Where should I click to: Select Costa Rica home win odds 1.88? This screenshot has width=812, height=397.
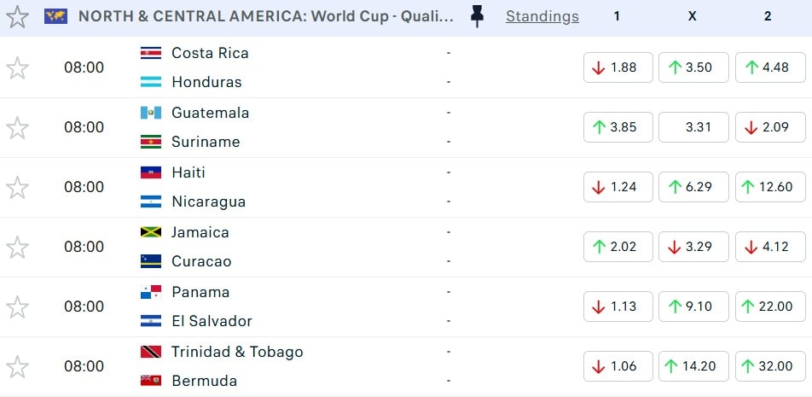pyautogui.click(x=618, y=67)
